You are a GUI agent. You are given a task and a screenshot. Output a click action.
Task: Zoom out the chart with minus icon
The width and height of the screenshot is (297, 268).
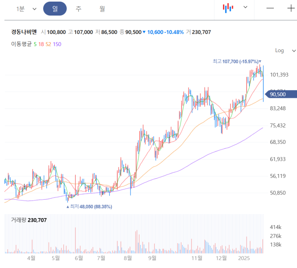[x=270, y=8]
